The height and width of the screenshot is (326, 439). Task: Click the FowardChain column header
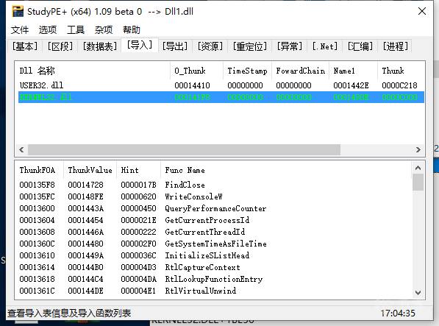click(x=301, y=71)
